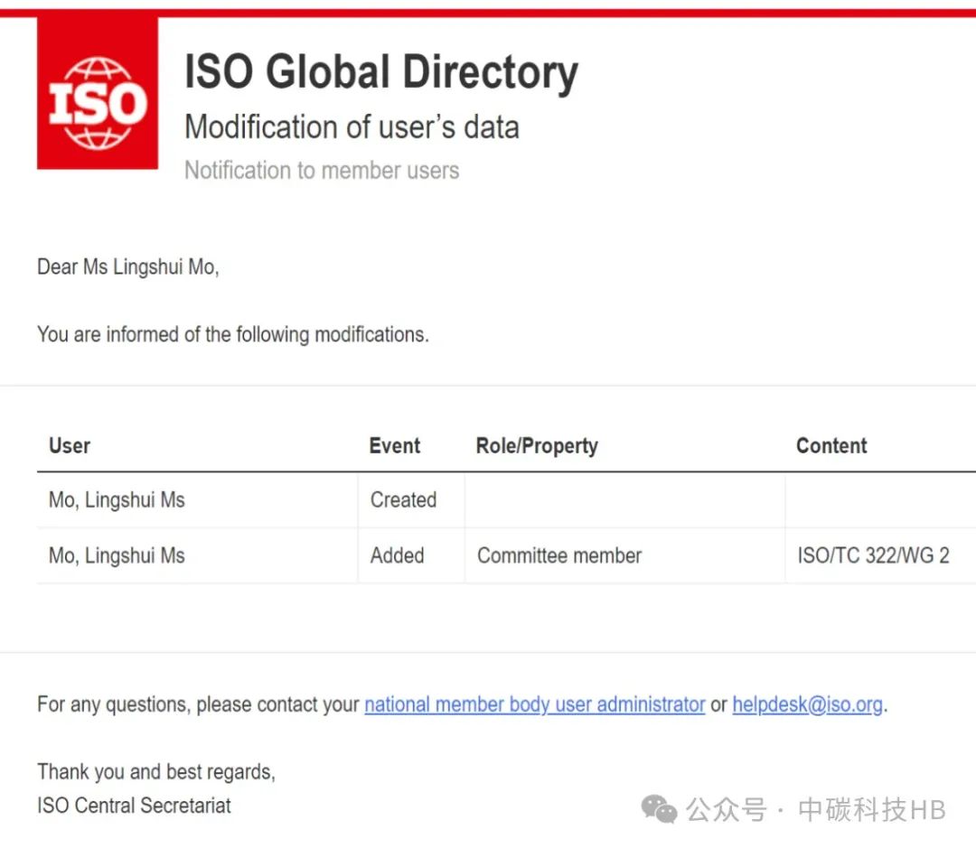The width and height of the screenshot is (976, 848).
Task: Click the Event column header
Action: 395,445
